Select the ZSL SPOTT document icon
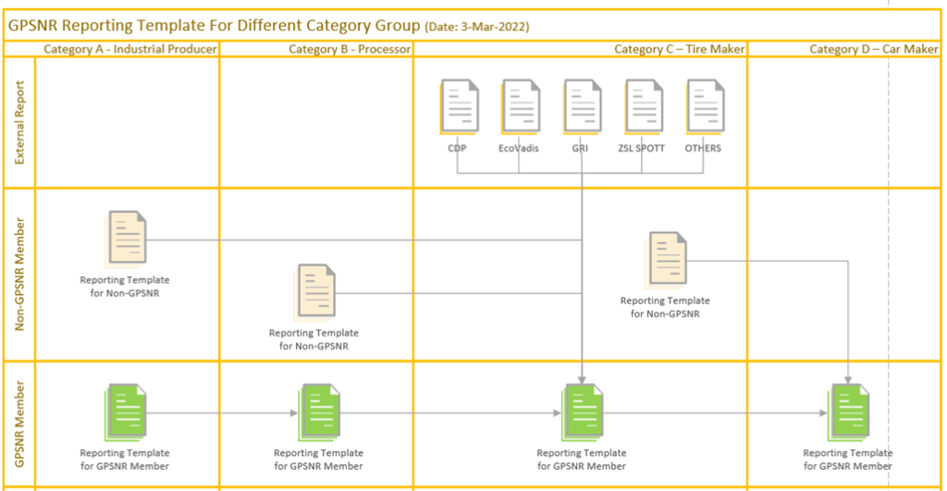The height and width of the screenshot is (491, 947). pyautogui.click(x=644, y=106)
